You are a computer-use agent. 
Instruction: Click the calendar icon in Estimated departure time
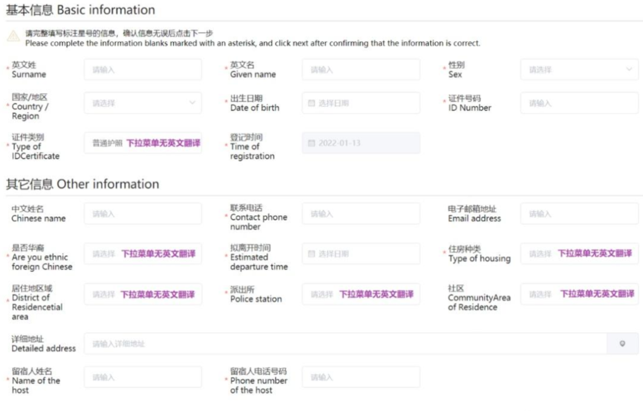coord(312,254)
